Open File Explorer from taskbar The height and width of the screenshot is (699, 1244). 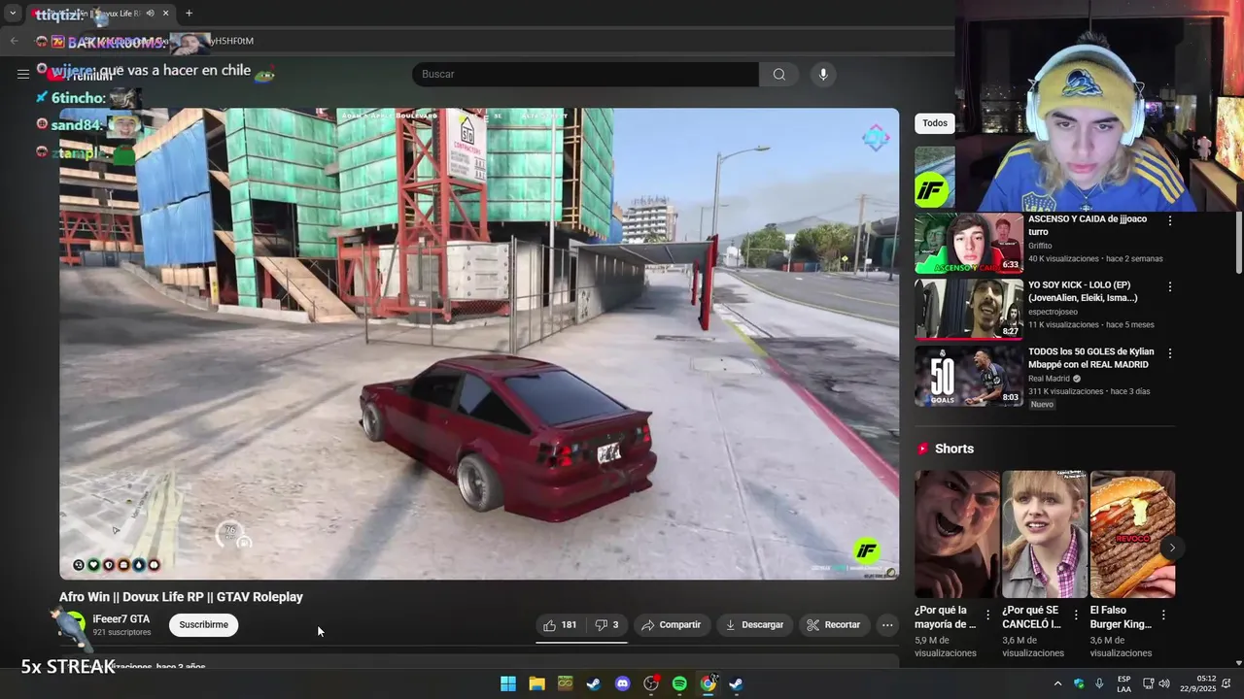click(x=536, y=683)
